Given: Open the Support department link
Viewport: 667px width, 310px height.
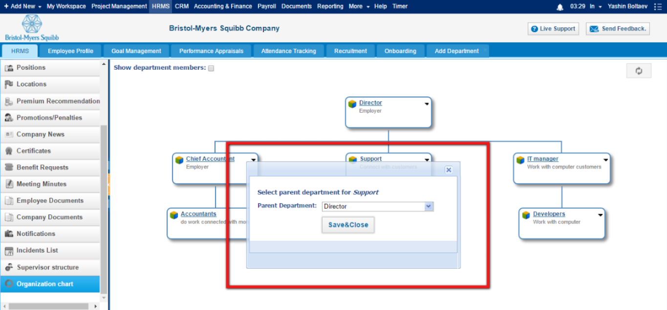Looking at the screenshot, I should coord(371,159).
